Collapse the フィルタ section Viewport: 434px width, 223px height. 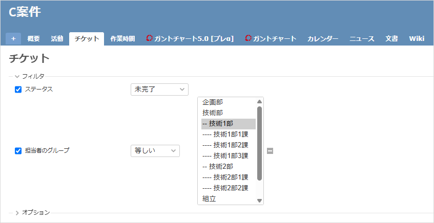pos(29,76)
